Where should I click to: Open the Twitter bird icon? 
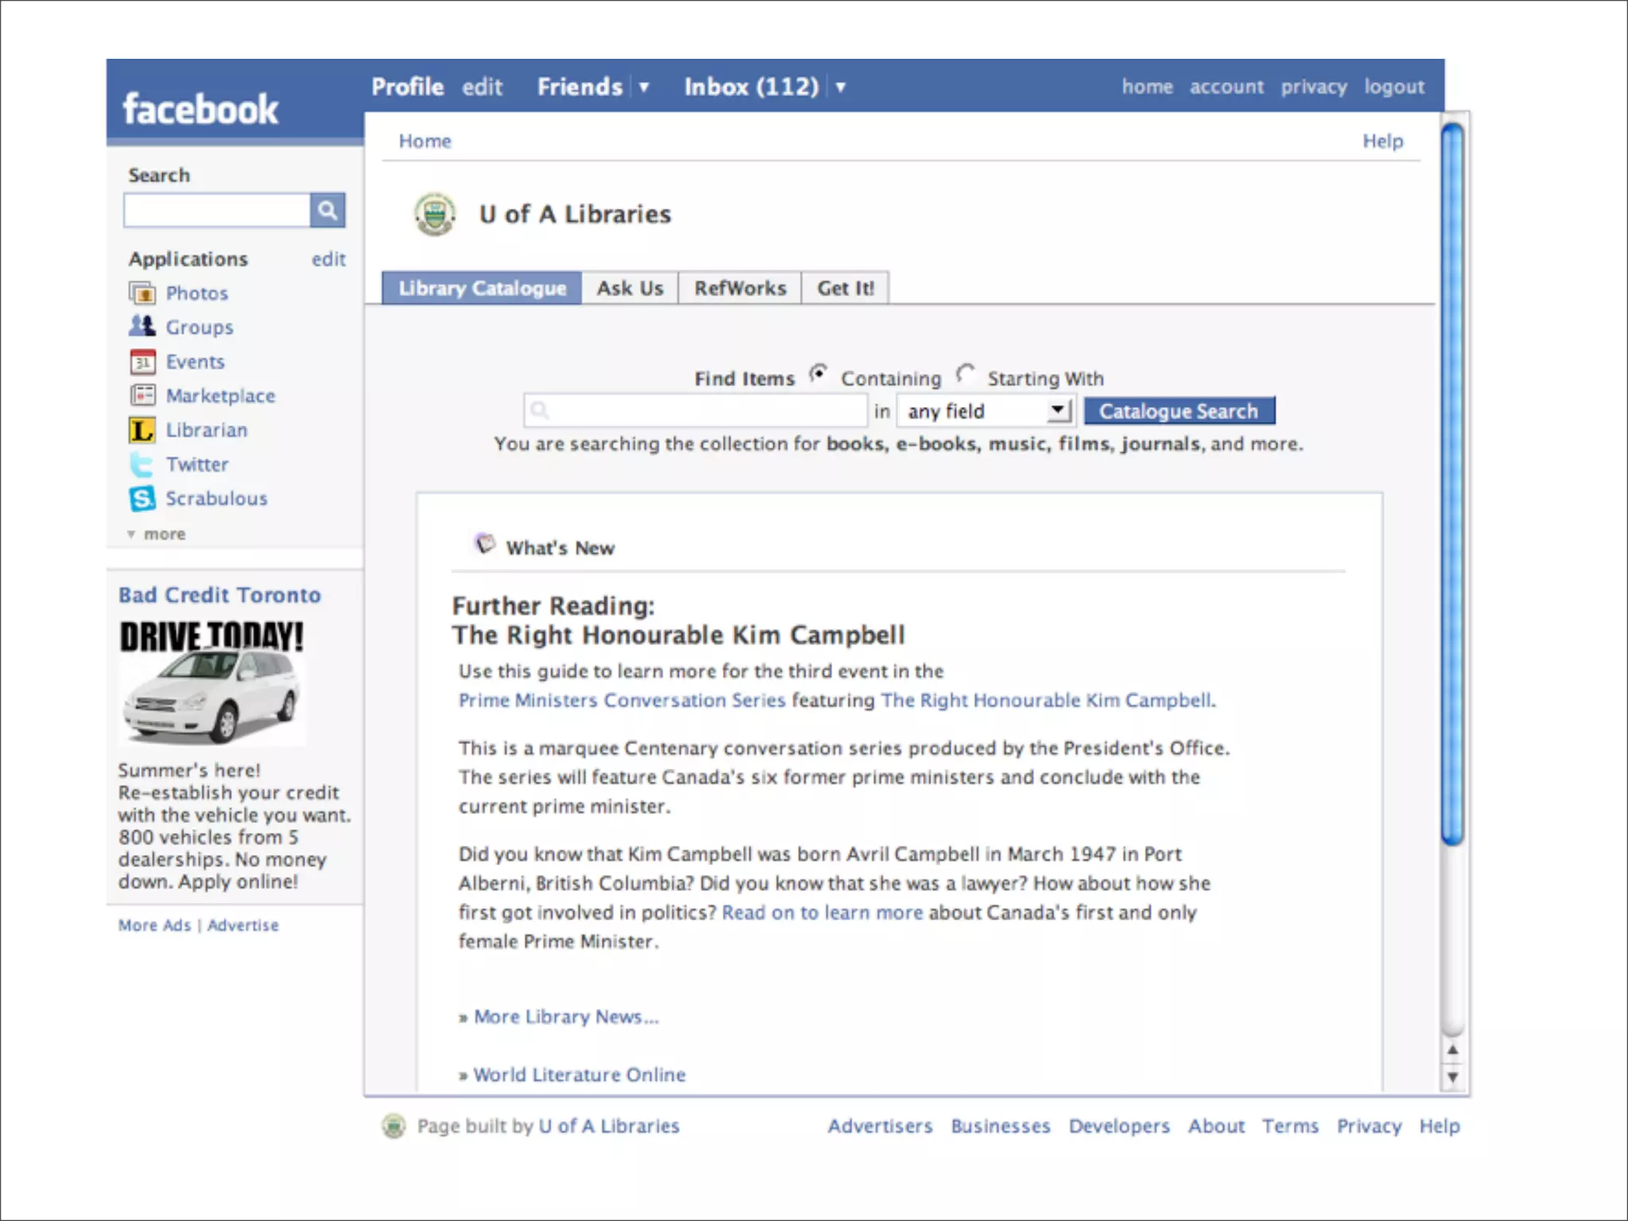142,464
